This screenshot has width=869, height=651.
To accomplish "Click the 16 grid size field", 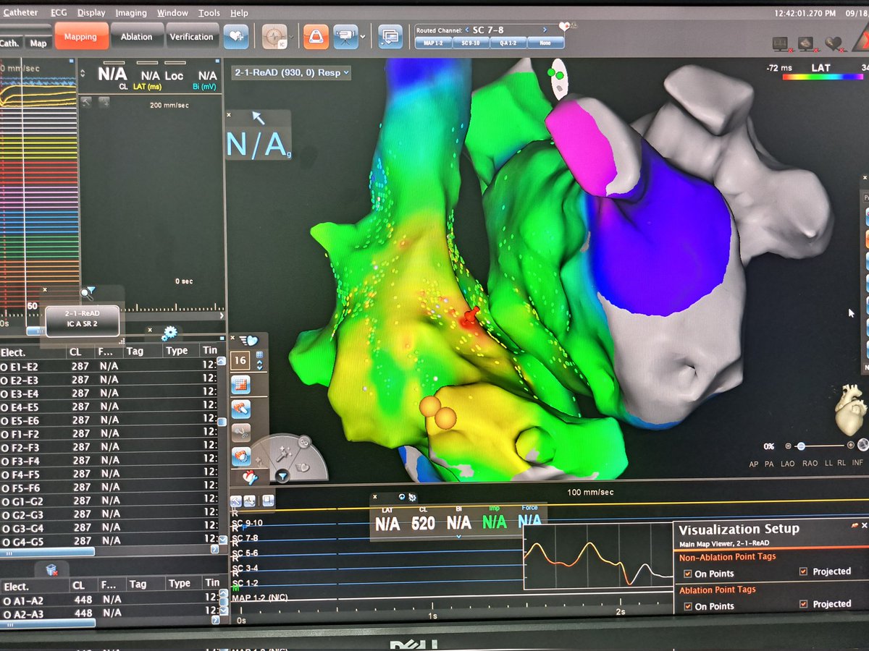I will [241, 359].
